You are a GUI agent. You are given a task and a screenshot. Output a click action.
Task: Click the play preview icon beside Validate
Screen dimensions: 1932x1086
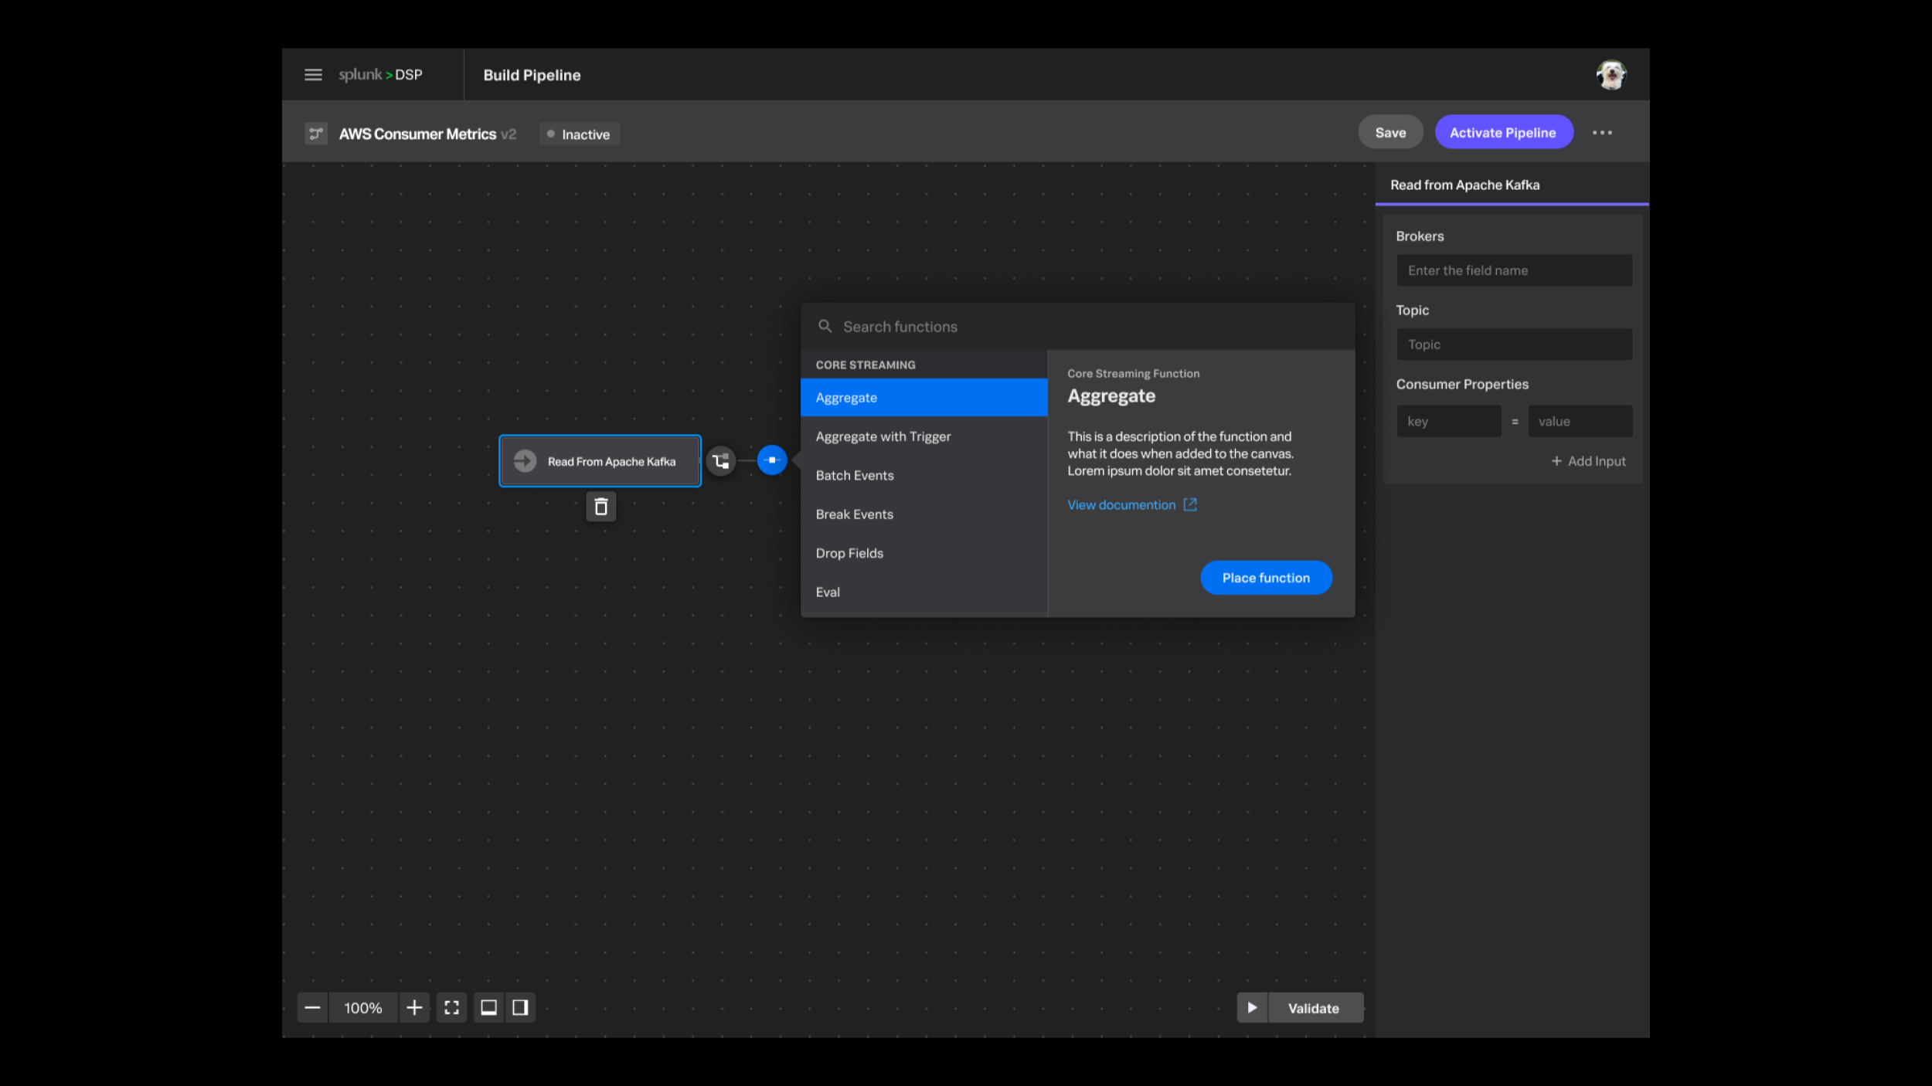[1252, 1007]
